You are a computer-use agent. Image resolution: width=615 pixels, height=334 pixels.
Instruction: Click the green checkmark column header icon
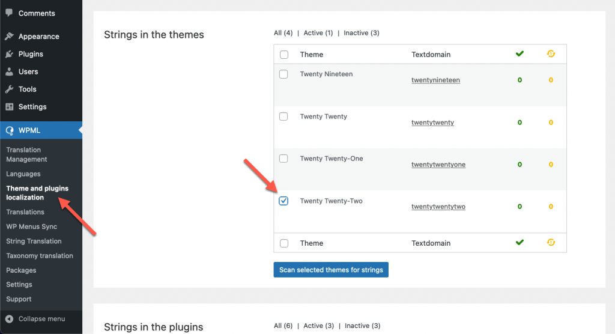pyautogui.click(x=520, y=54)
